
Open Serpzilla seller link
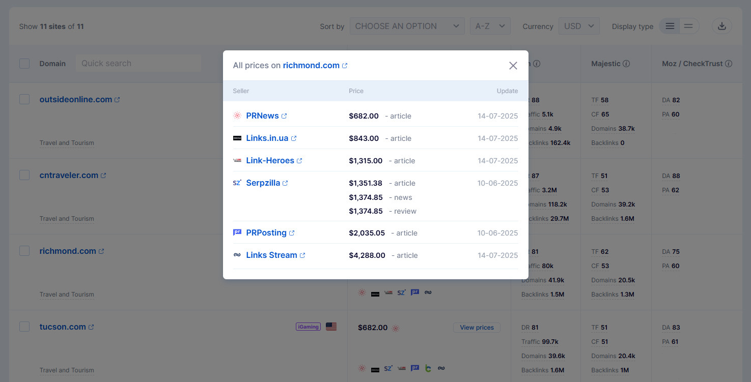[263, 183]
